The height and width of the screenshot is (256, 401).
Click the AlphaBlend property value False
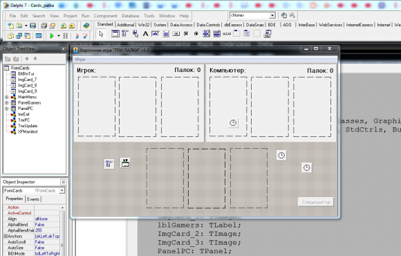point(39,224)
